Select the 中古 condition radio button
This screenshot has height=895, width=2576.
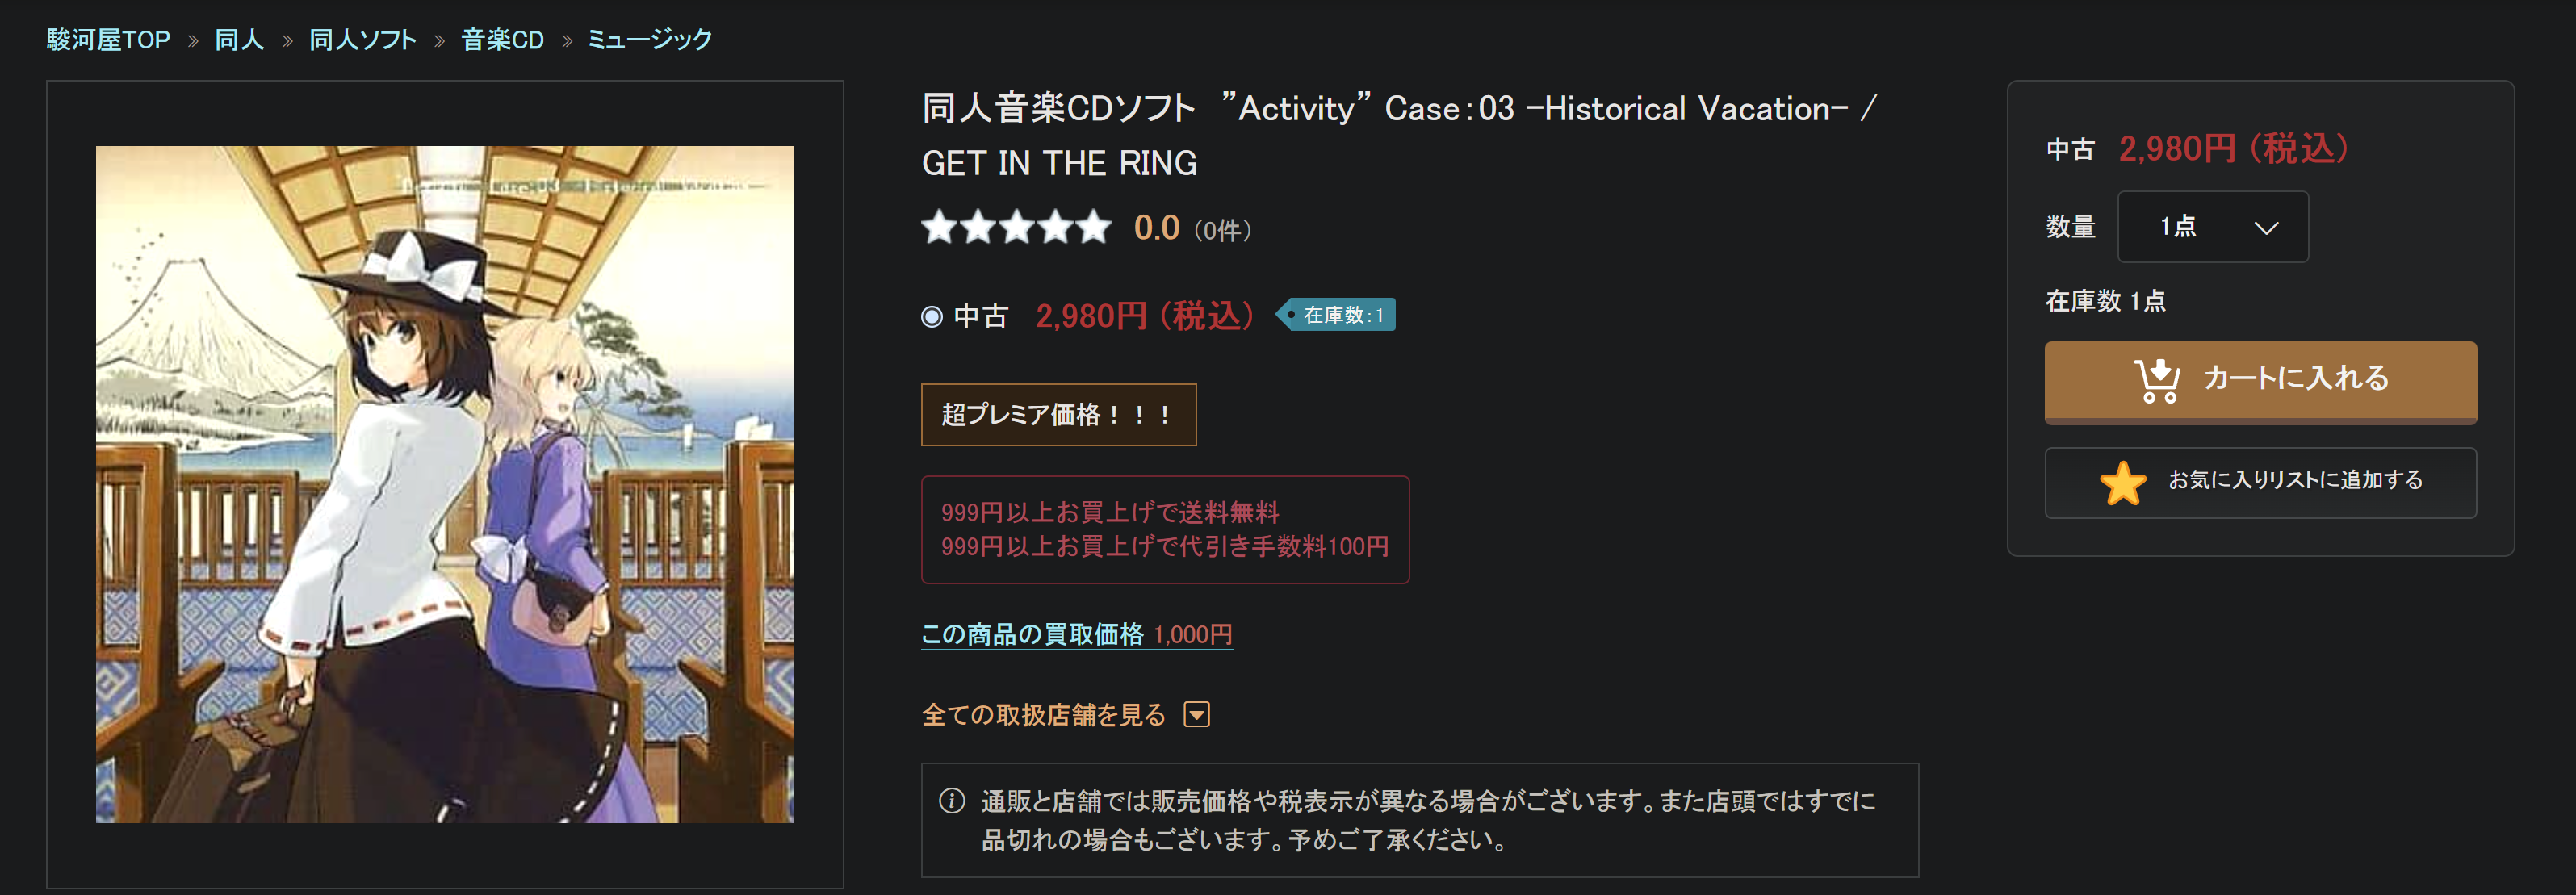932,317
